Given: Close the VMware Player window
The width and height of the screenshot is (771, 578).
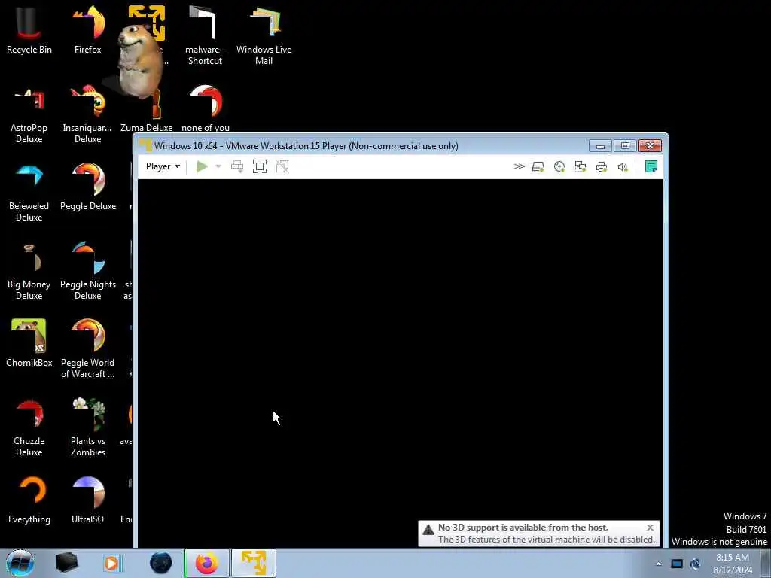Looking at the screenshot, I should click(650, 146).
